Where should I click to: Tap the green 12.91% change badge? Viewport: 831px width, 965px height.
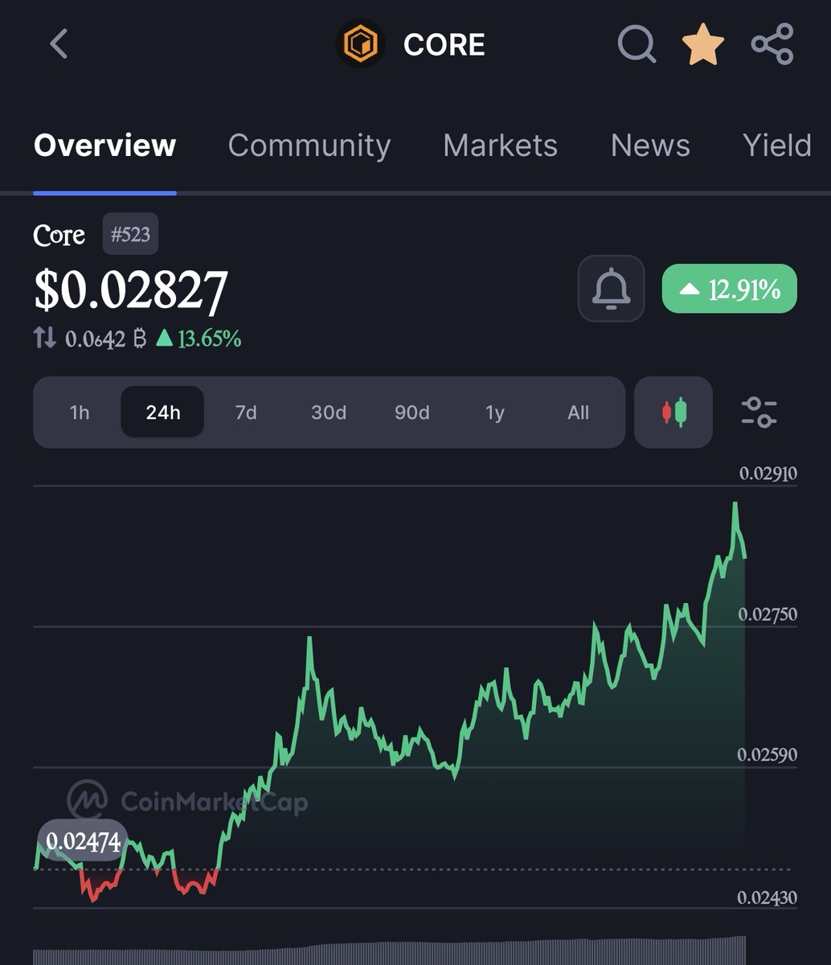click(x=729, y=289)
